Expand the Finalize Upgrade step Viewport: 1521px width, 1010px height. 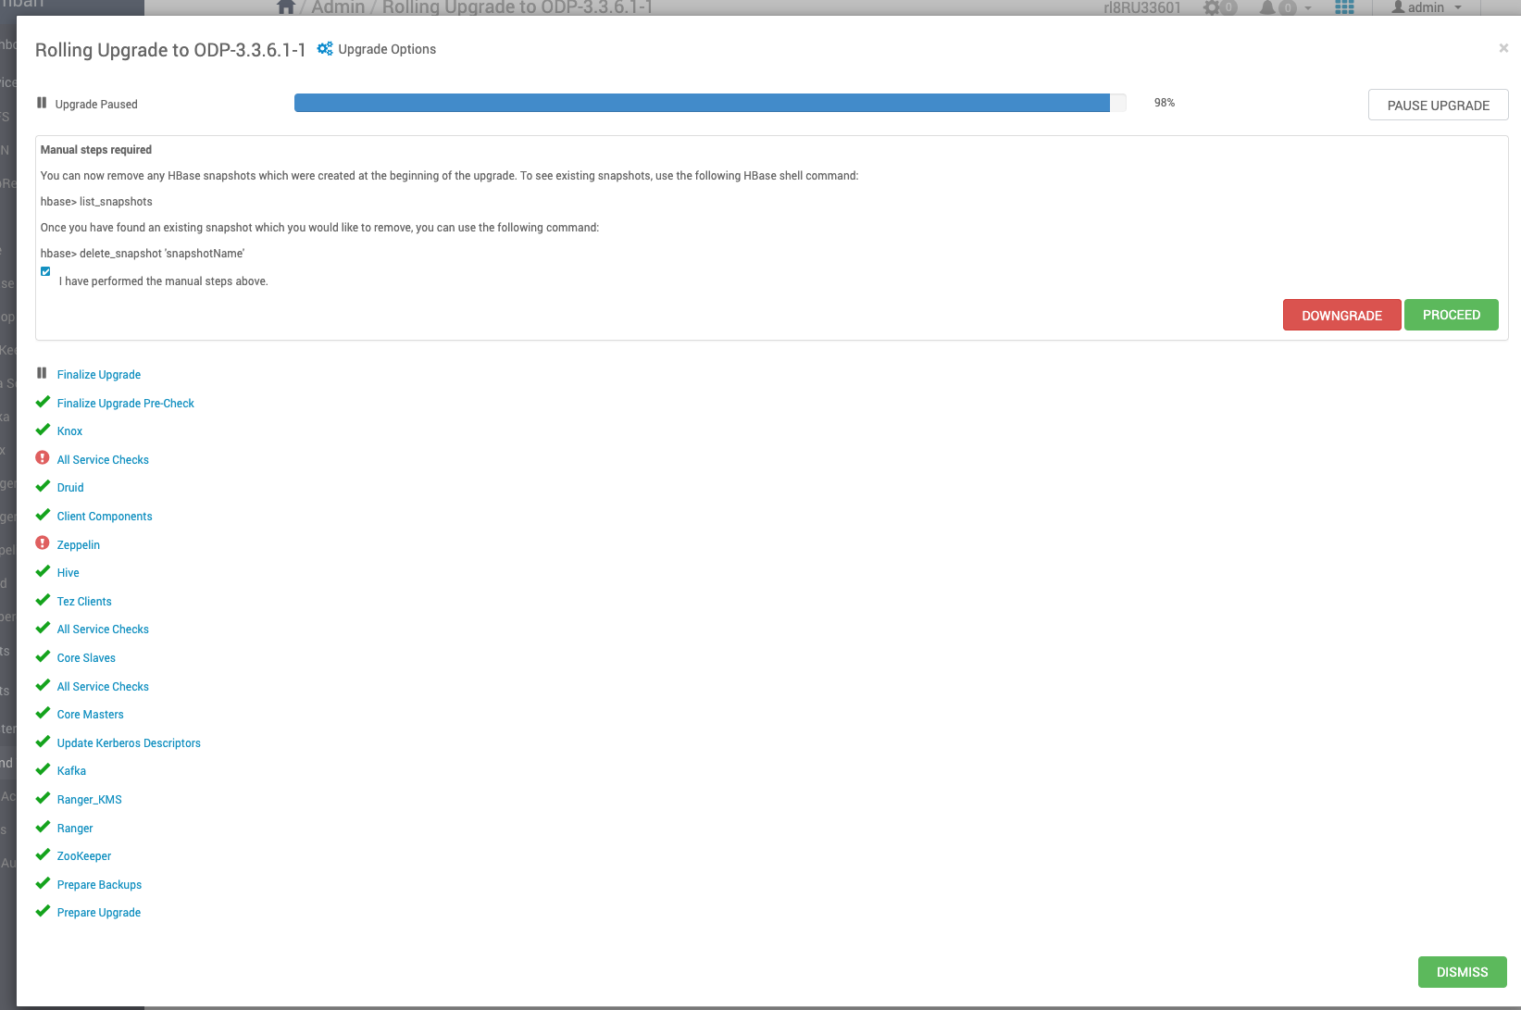[x=99, y=375]
